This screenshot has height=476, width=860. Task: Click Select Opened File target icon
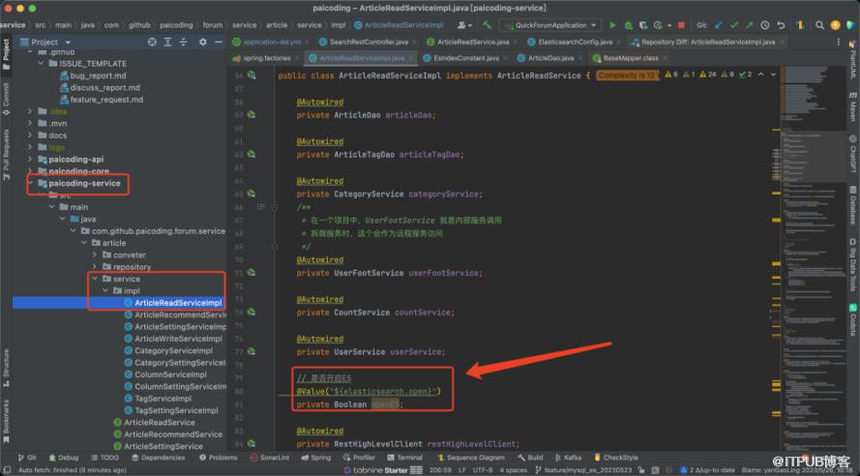[153, 43]
